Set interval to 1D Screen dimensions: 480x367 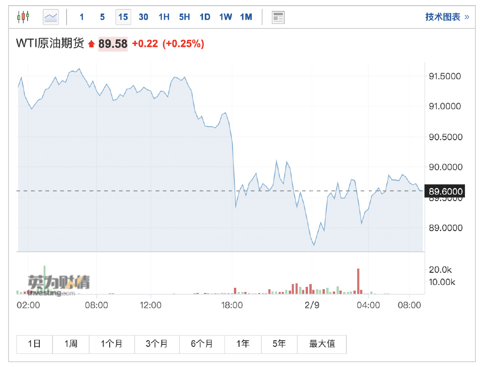coord(205,17)
